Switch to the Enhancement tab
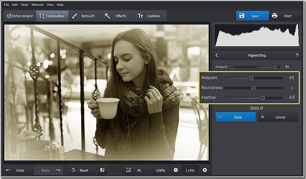 click(20, 16)
